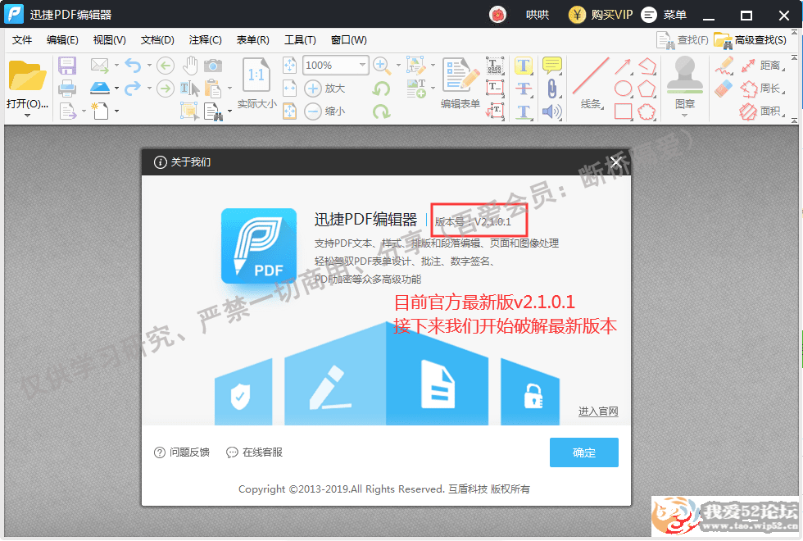Rotate the page clockwise
803x541 pixels.
click(382, 111)
